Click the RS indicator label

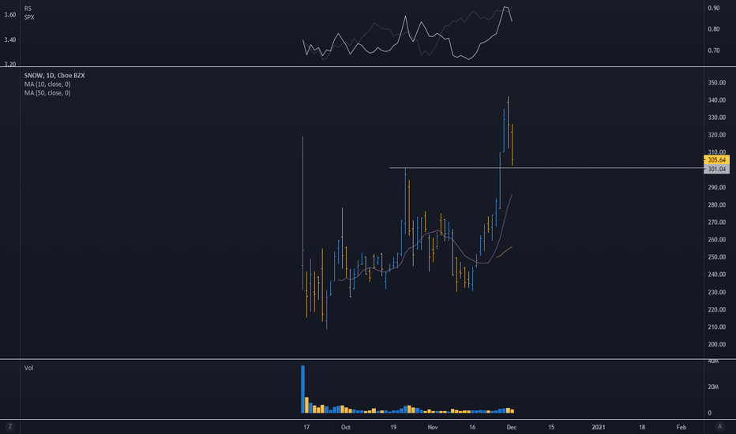pyautogui.click(x=28, y=9)
